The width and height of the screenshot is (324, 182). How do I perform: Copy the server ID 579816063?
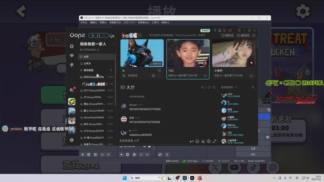pyautogui.click(x=98, y=50)
